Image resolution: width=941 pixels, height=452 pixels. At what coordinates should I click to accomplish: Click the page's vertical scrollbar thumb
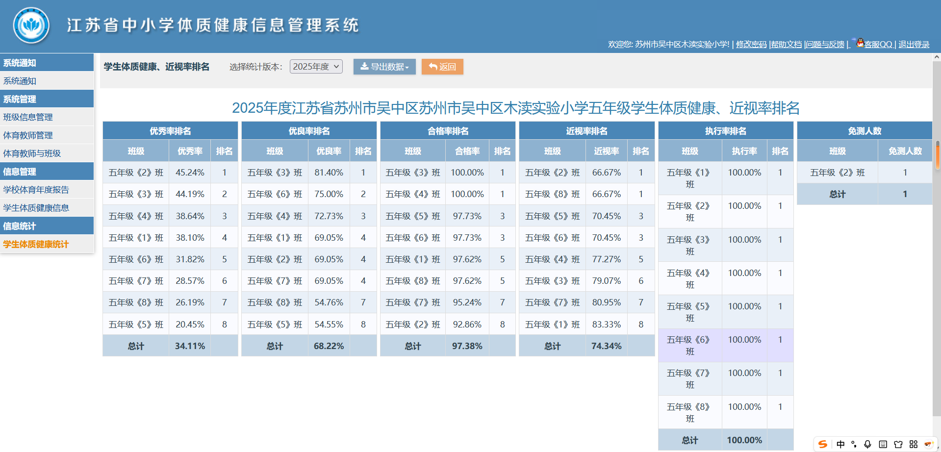[x=937, y=154]
